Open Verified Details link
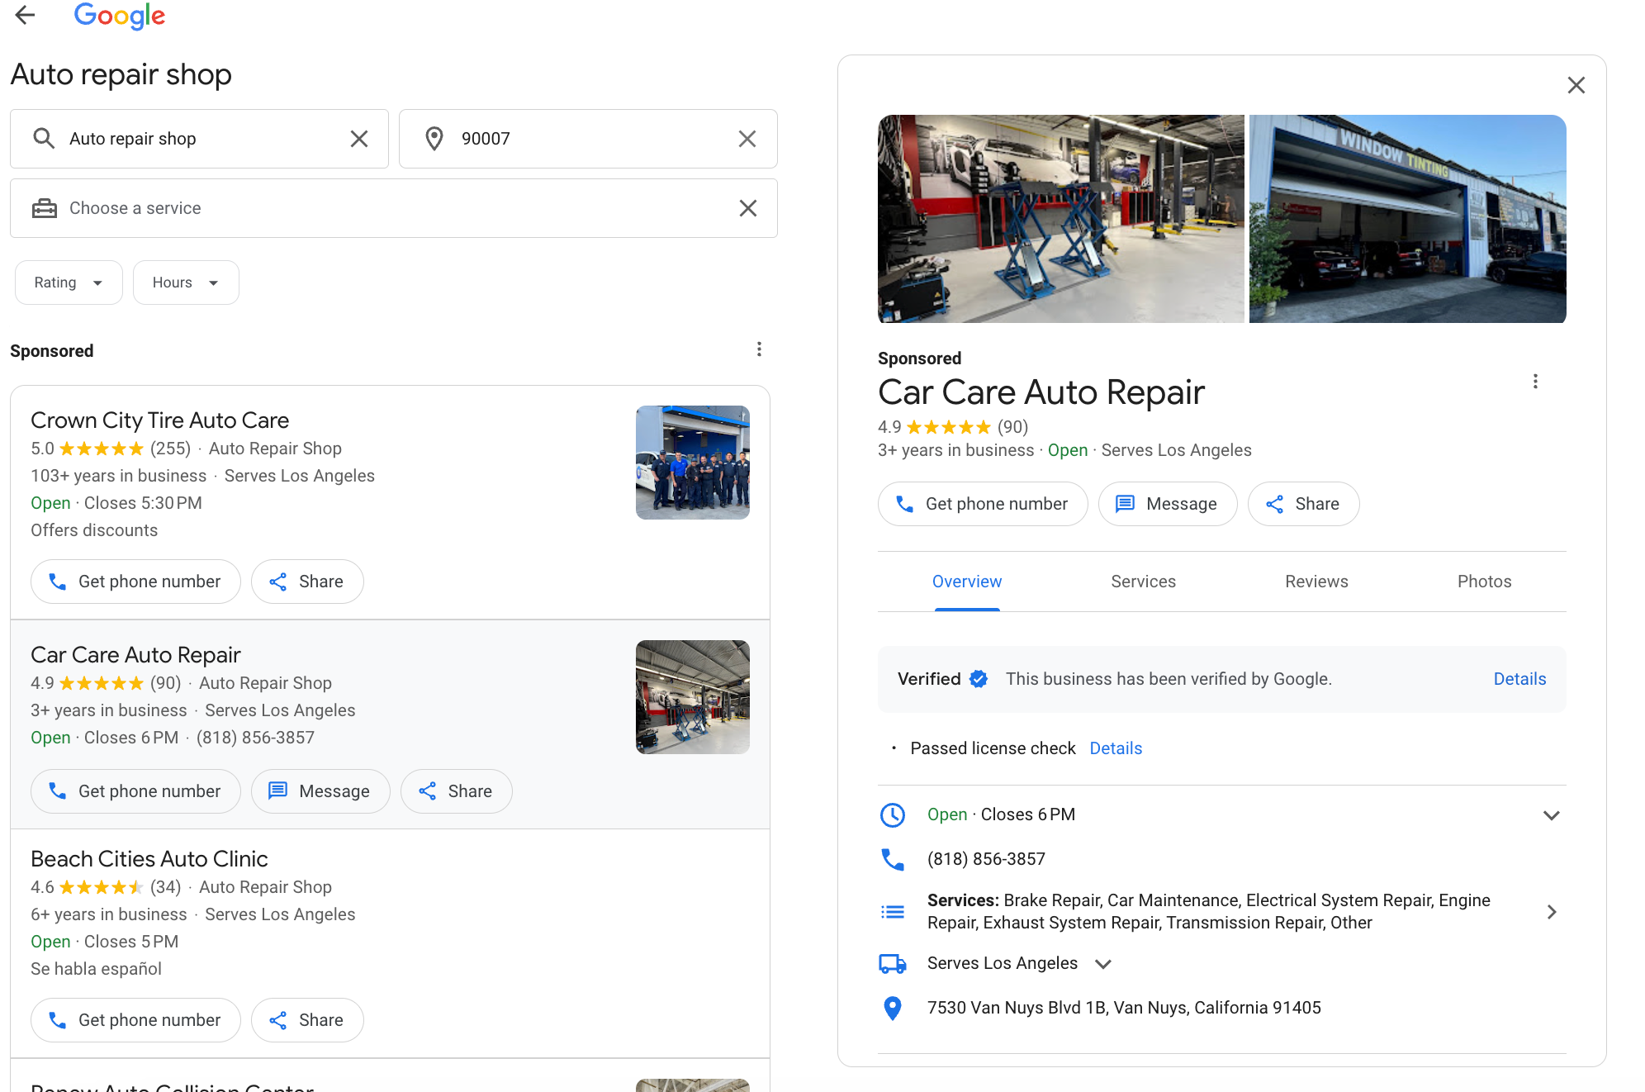Image resolution: width=1645 pixels, height=1092 pixels. [1519, 679]
